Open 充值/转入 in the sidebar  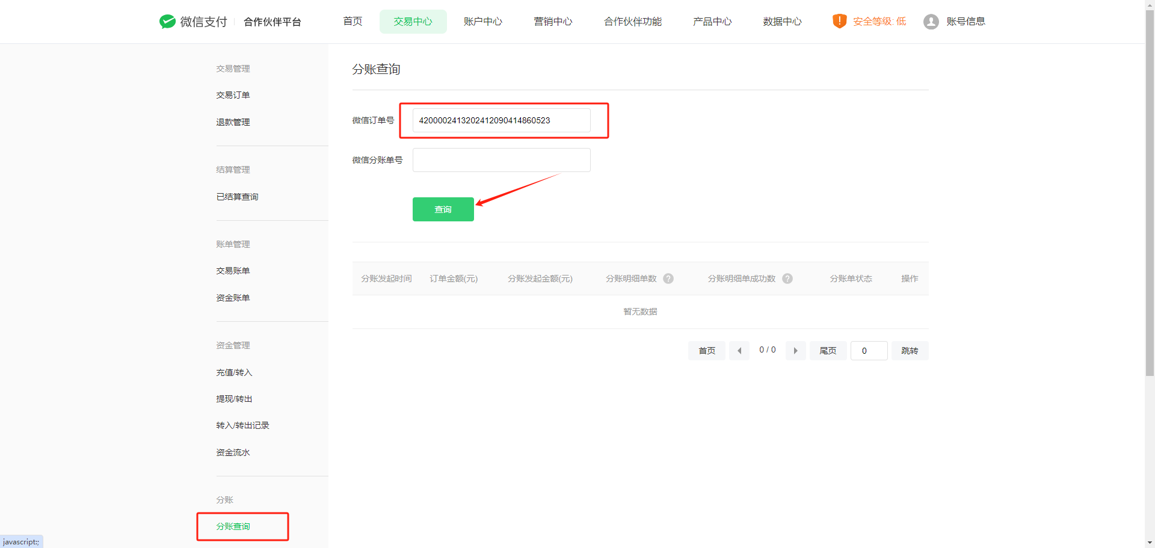pyautogui.click(x=235, y=372)
